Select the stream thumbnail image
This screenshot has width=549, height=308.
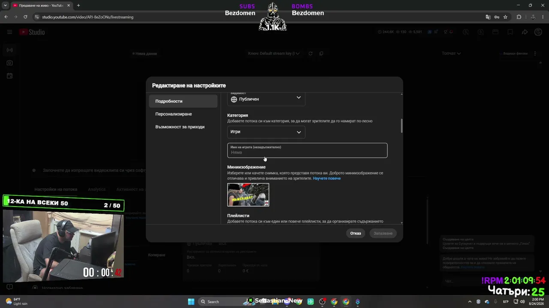248,195
